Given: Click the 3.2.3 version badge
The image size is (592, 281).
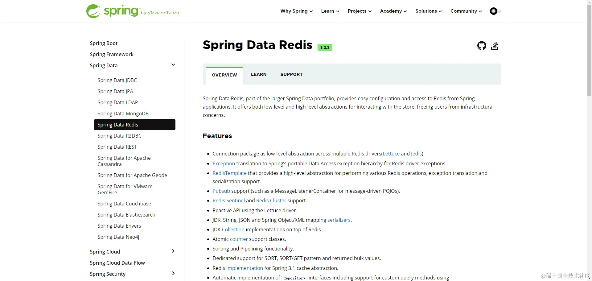Looking at the screenshot, I should (325, 47).
